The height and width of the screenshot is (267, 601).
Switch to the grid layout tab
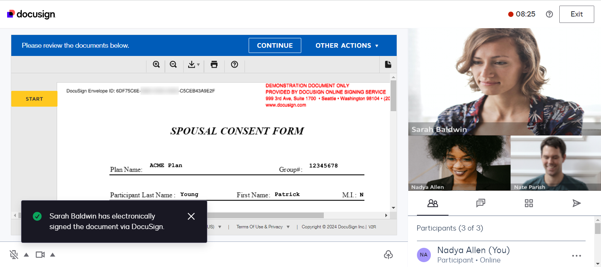click(529, 203)
